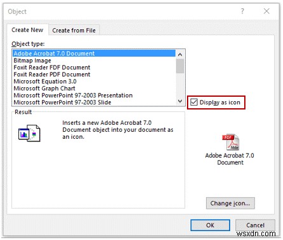Click the Adobe Acrobat 7.0 Document icon caption
283x240 pixels.
pyautogui.click(x=230, y=159)
